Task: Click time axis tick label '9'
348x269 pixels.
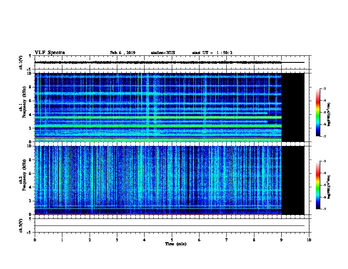Action: point(281,240)
